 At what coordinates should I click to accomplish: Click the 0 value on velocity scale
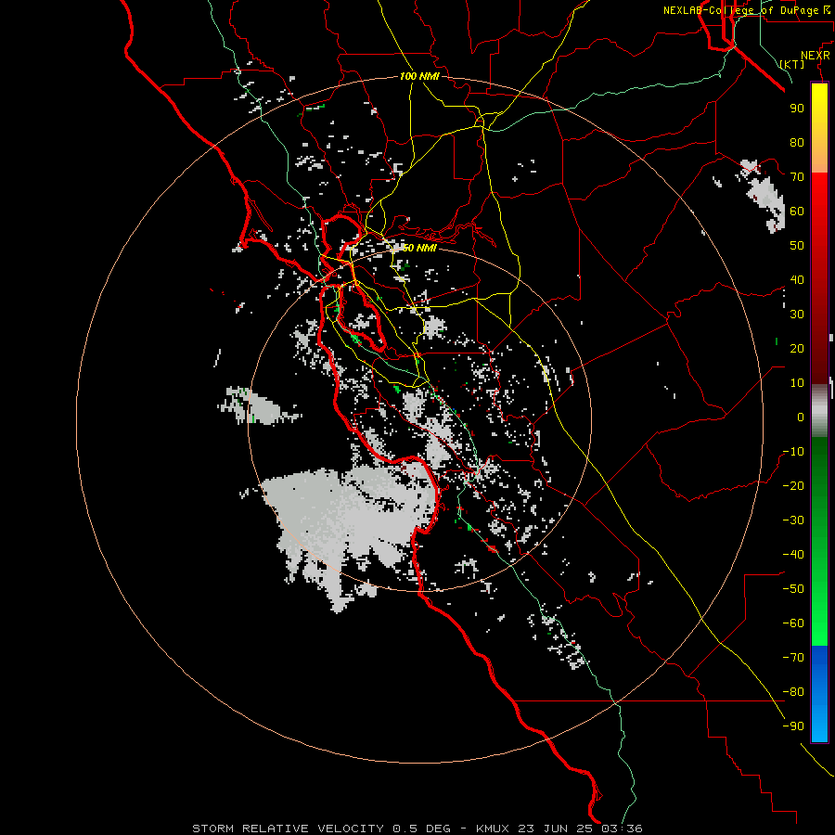(x=801, y=417)
